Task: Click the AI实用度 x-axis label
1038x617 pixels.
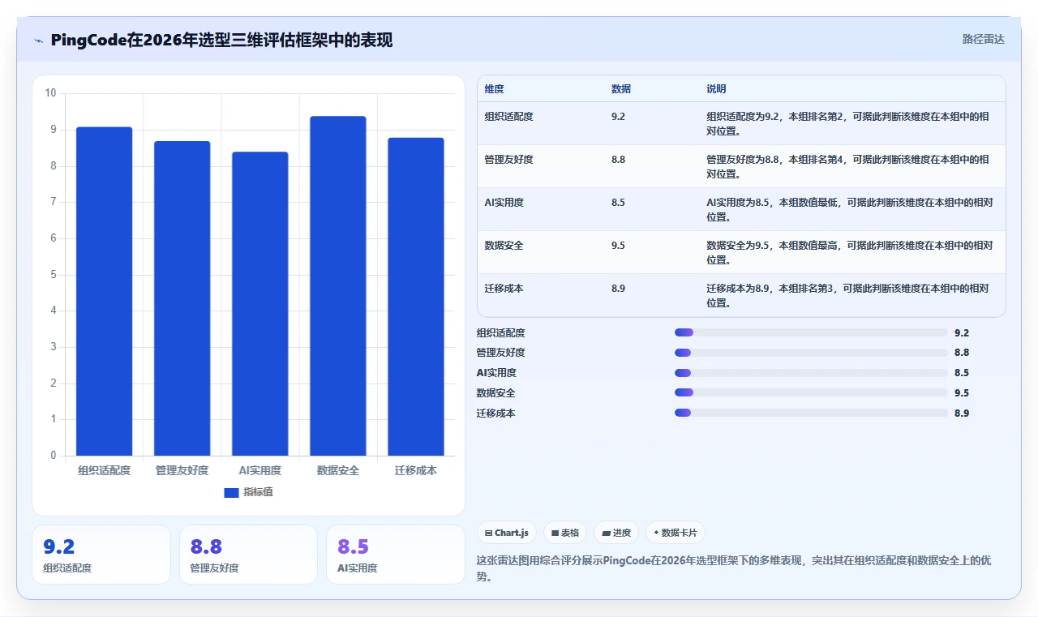Action: [x=260, y=470]
